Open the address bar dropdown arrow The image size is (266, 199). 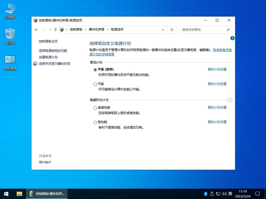[163, 30]
